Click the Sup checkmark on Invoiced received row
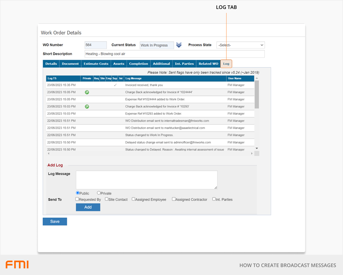 (x=115, y=85)
